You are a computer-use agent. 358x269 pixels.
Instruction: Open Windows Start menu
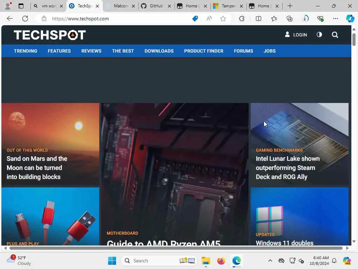(x=112, y=261)
